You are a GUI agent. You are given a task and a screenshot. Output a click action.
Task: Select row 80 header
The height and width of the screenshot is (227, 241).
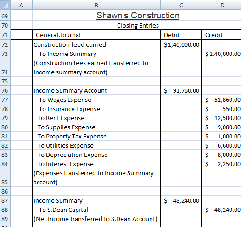5,127
